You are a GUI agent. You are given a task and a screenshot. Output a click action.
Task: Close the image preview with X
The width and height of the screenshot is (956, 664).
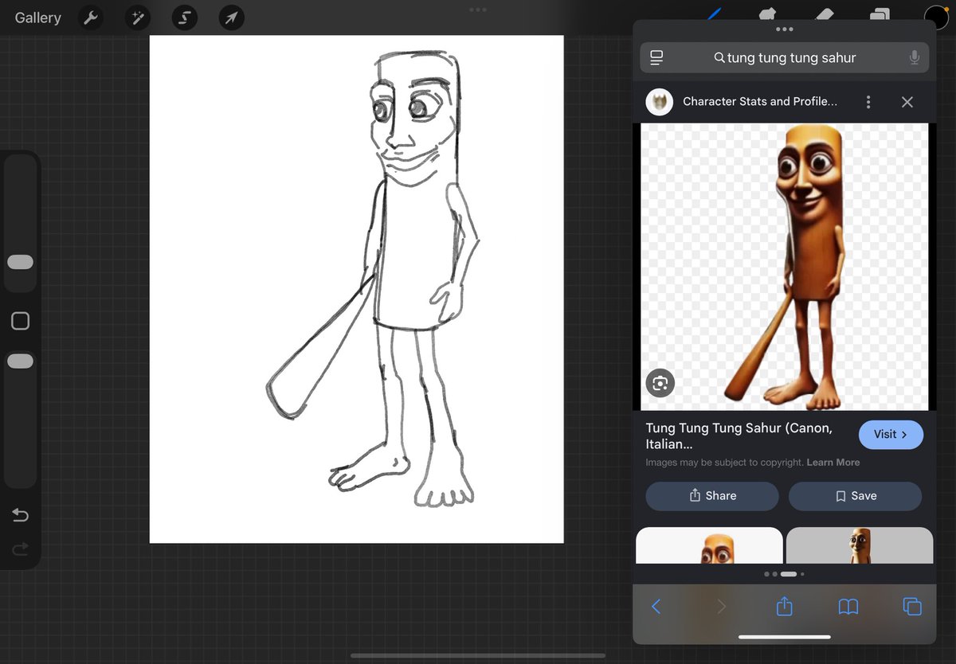[907, 102]
